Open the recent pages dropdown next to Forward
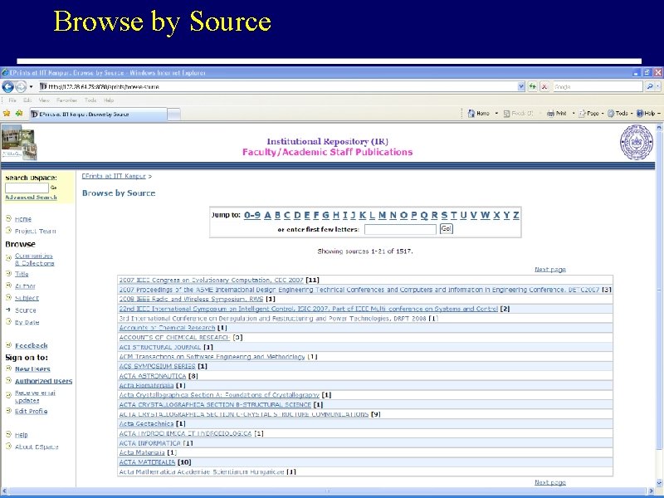The height and width of the screenshot is (498, 664). (x=31, y=87)
